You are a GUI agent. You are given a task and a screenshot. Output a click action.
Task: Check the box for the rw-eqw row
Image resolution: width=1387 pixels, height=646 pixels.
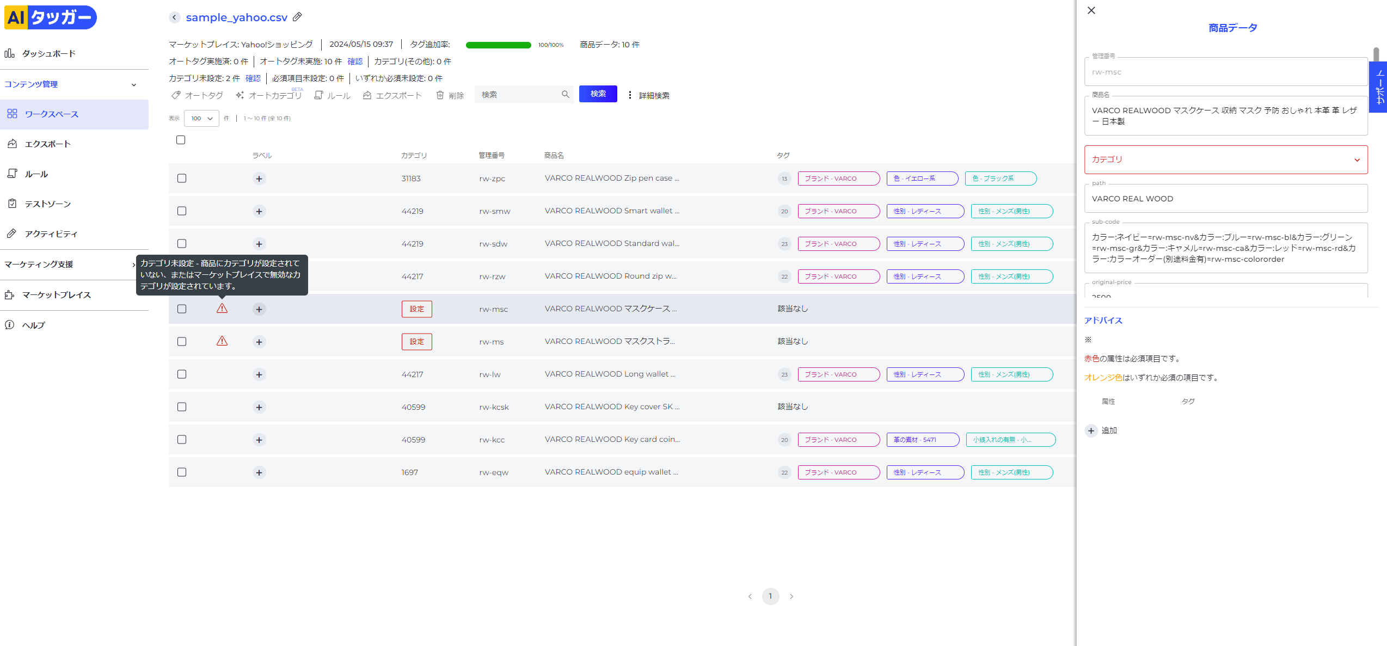tap(182, 472)
